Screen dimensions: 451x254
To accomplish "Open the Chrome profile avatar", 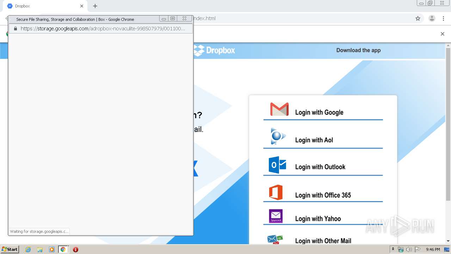I will pyautogui.click(x=432, y=18).
